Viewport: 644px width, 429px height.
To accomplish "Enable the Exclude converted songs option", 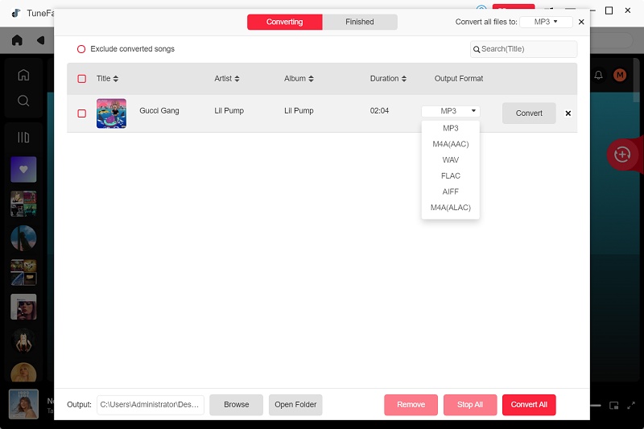I will point(81,49).
